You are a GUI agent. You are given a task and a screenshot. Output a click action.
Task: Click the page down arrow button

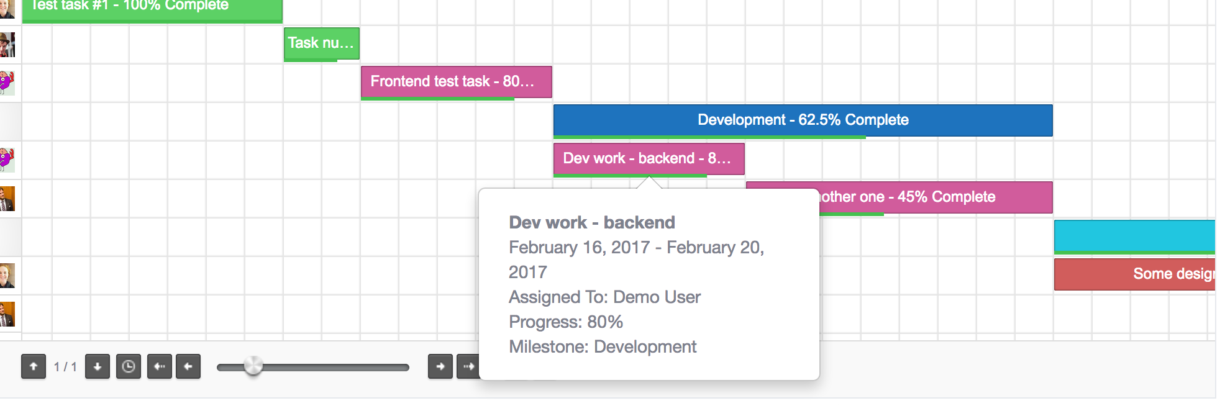[x=98, y=366]
